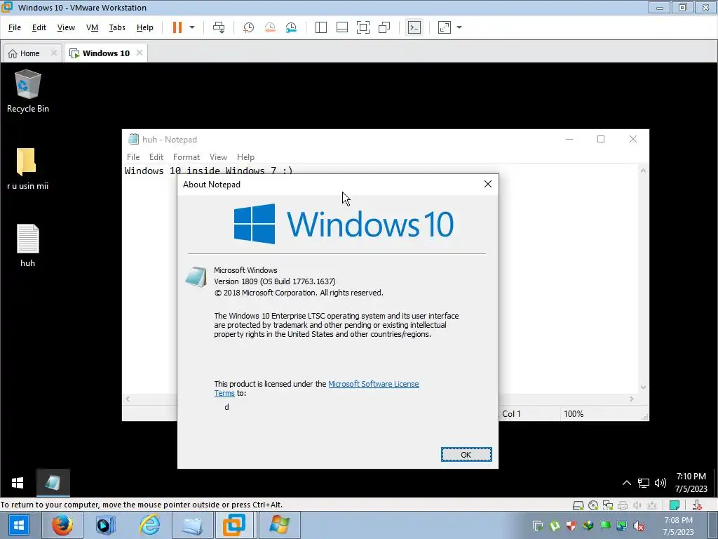The image size is (718, 539).
Task: Open the Microsoft Software License link
Action: click(x=374, y=384)
